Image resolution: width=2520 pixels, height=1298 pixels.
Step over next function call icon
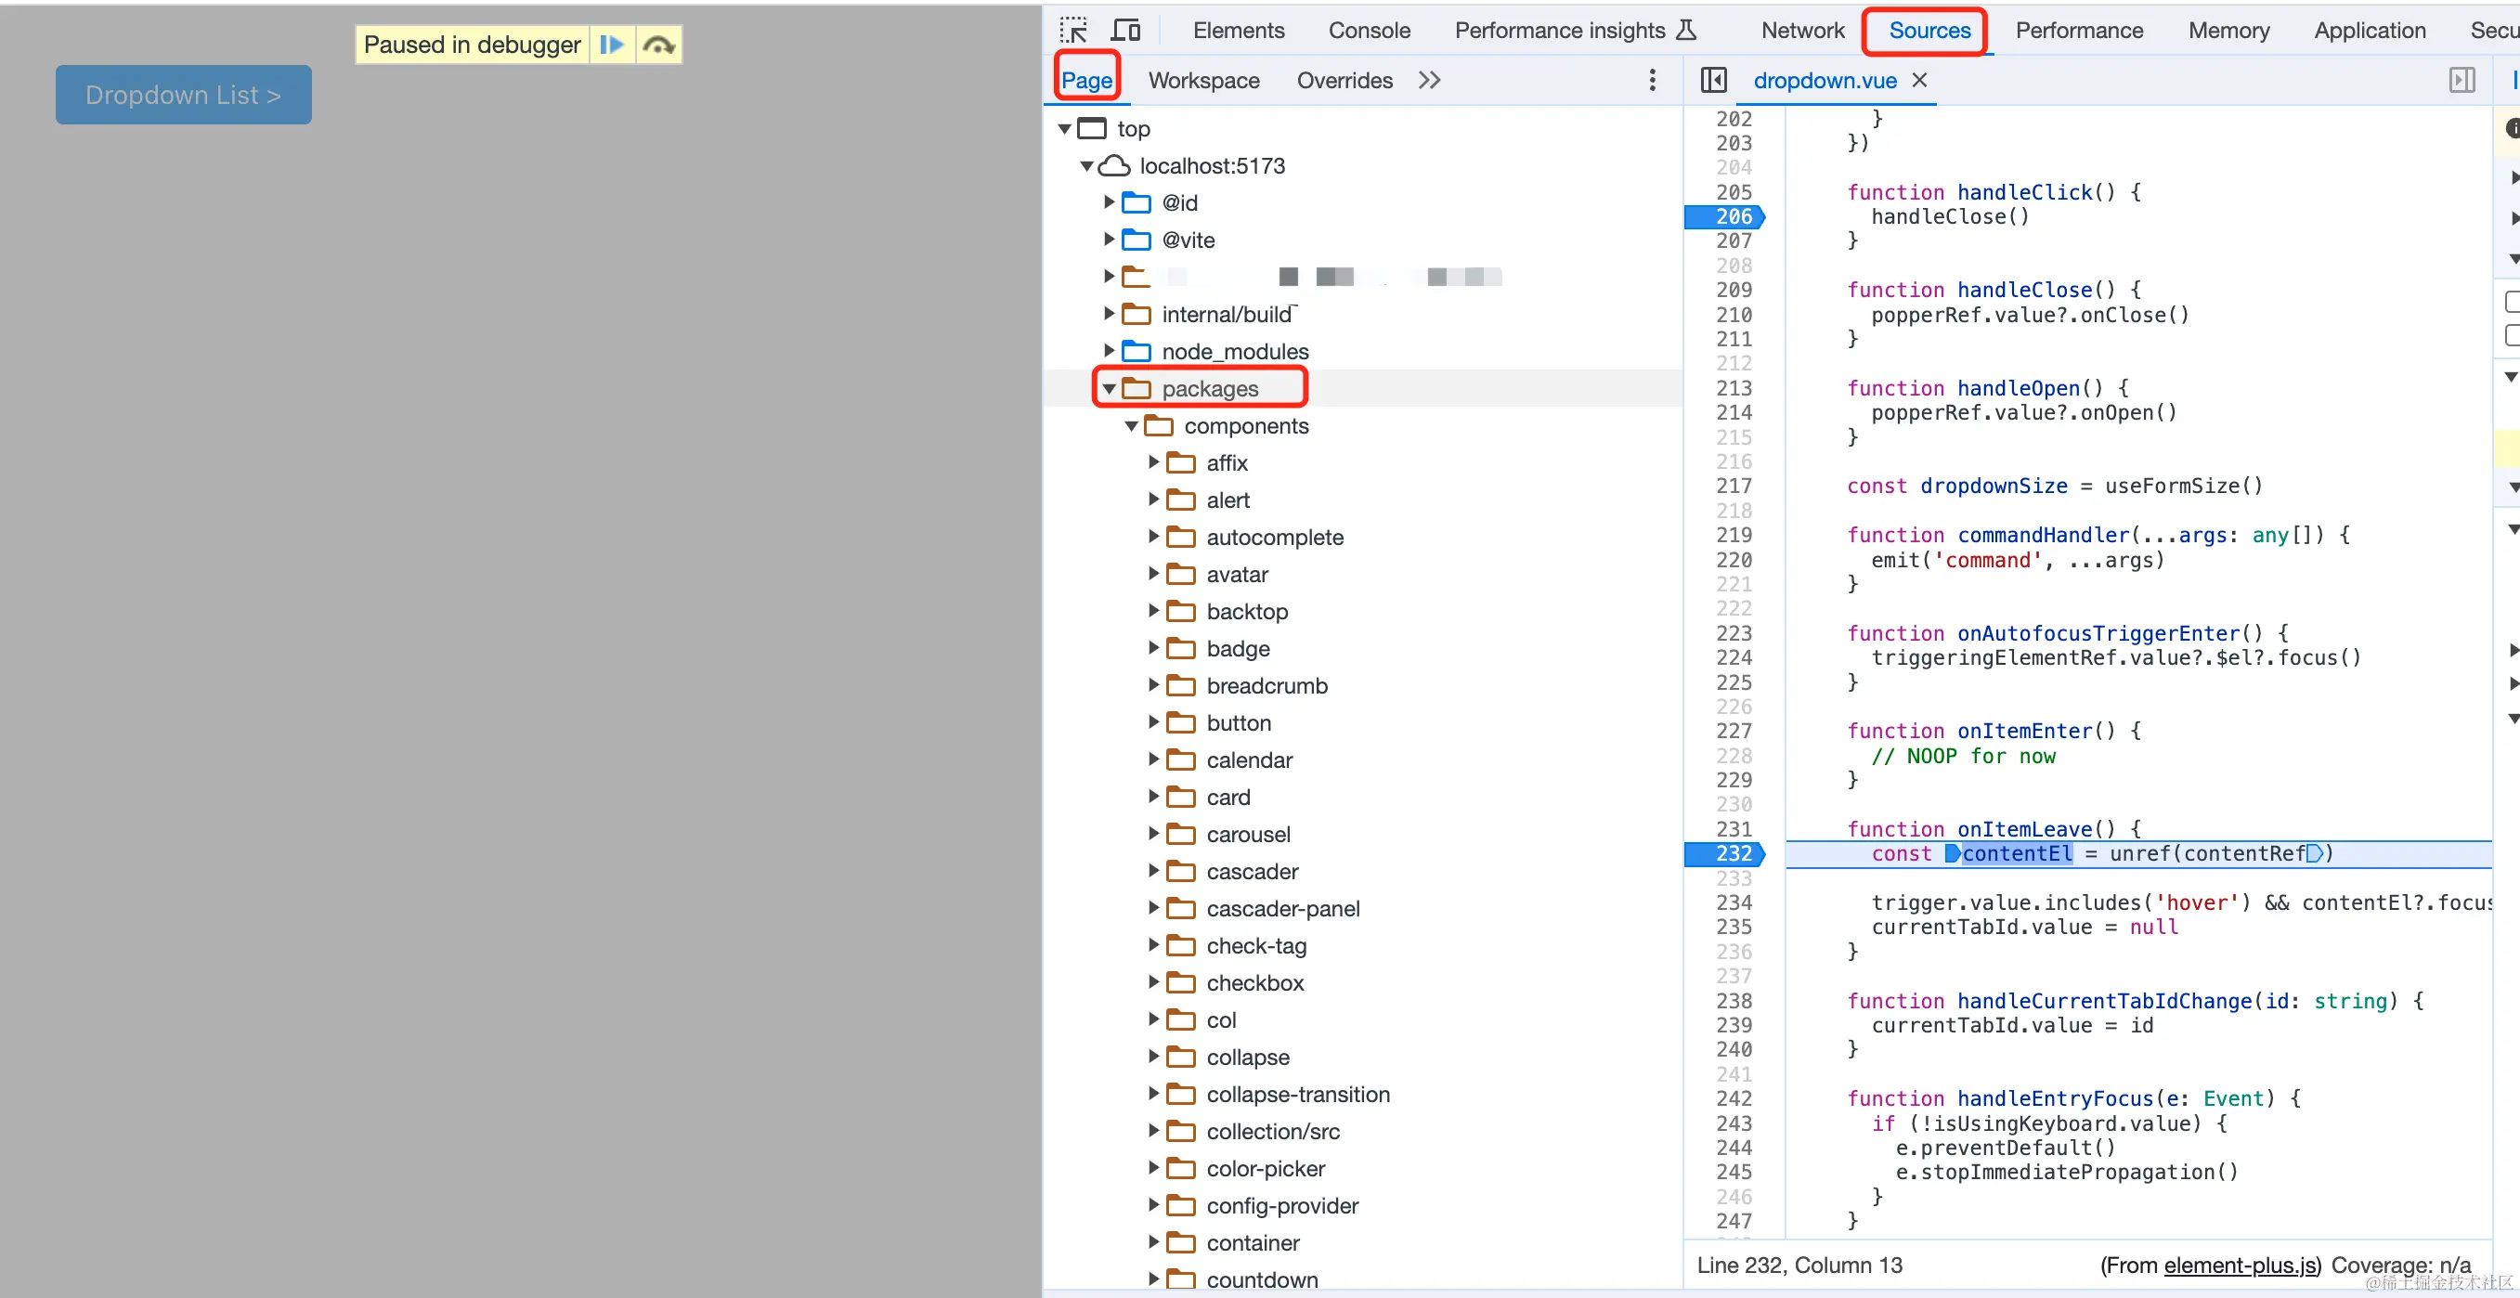(x=658, y=44)
